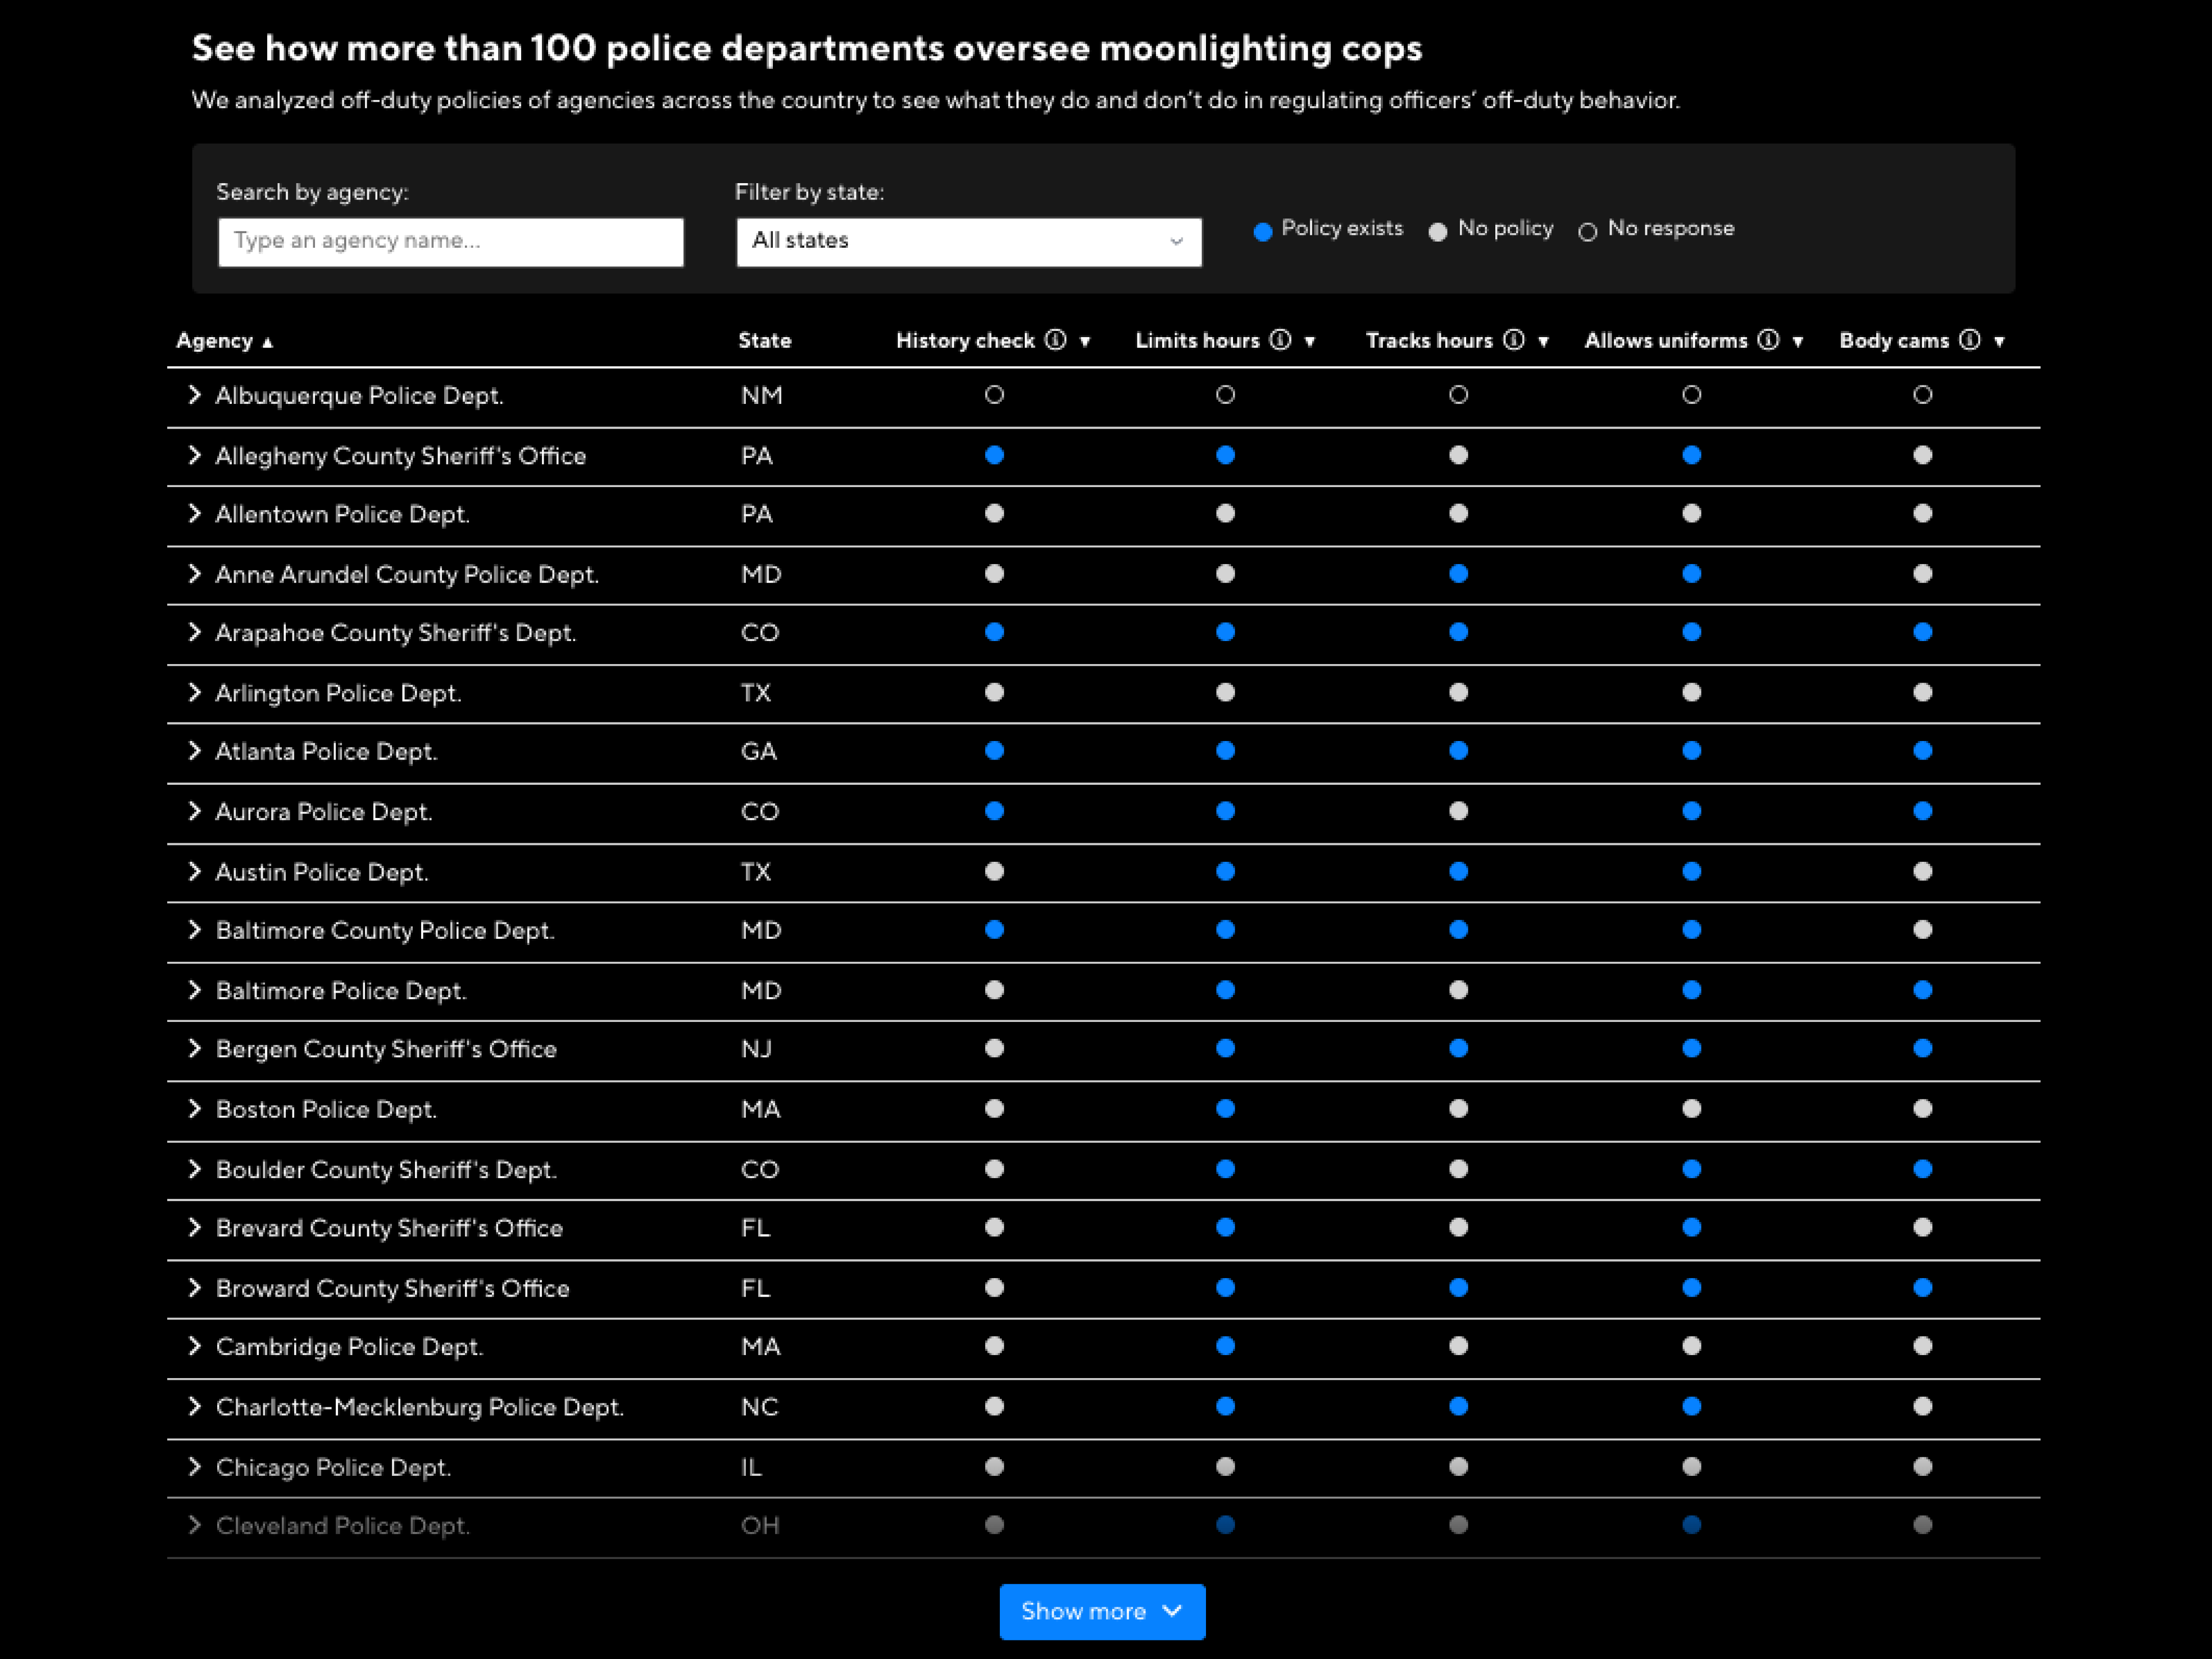Click Policy exists blue legend dot

[1263, 232]
